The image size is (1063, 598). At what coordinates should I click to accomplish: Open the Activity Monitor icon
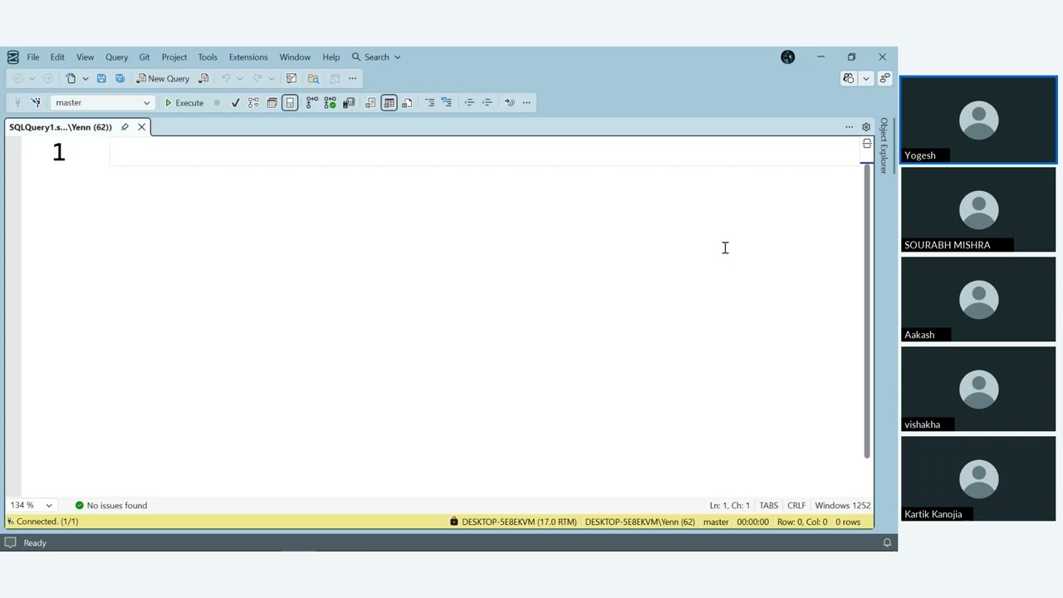coord(291,78)
